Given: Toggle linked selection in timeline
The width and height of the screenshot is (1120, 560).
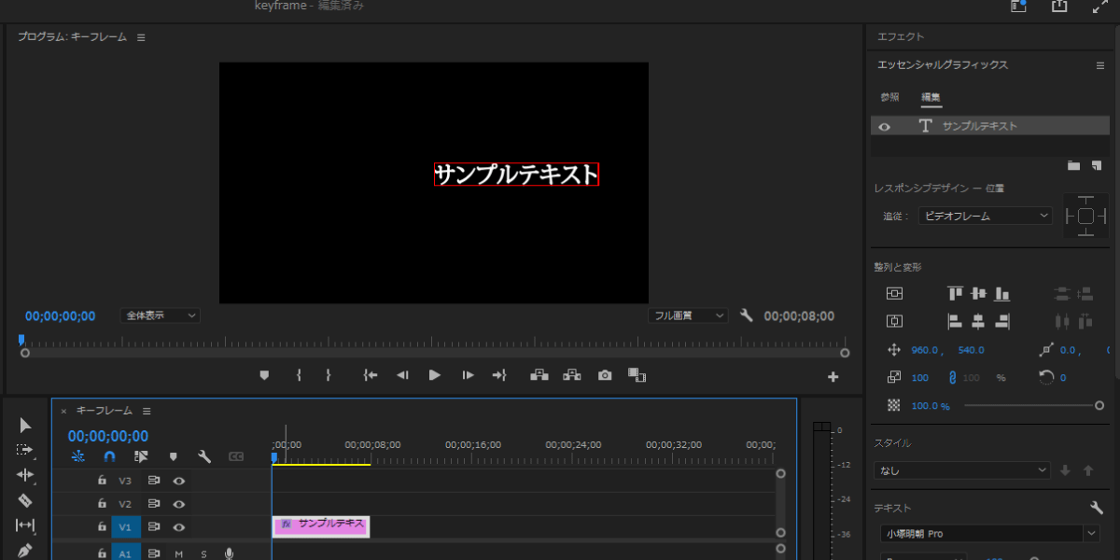Looking at the screenshot, I should [x=141, y=456].
